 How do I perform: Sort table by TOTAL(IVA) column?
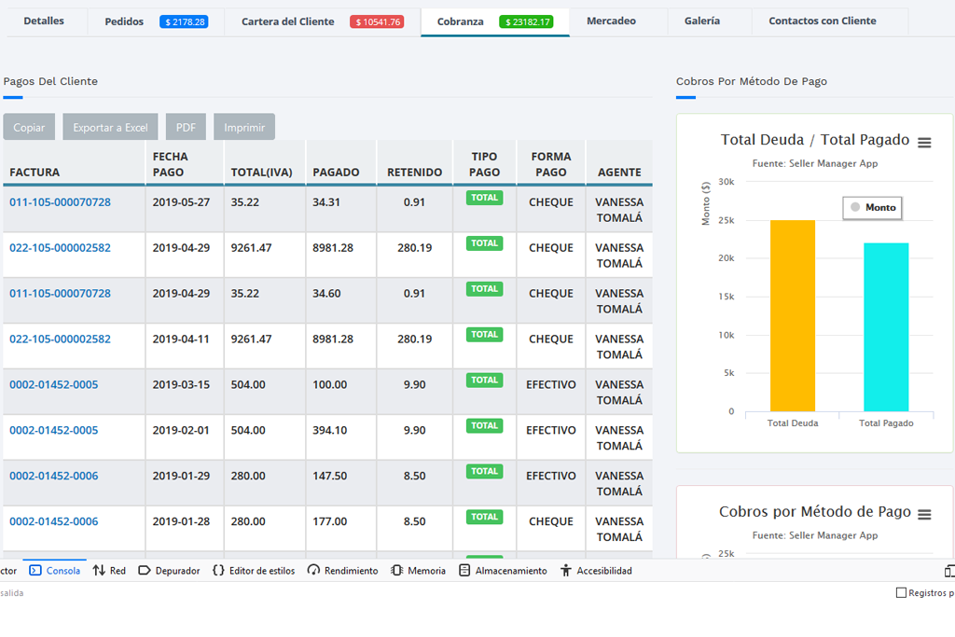click(x=265, y=163)
